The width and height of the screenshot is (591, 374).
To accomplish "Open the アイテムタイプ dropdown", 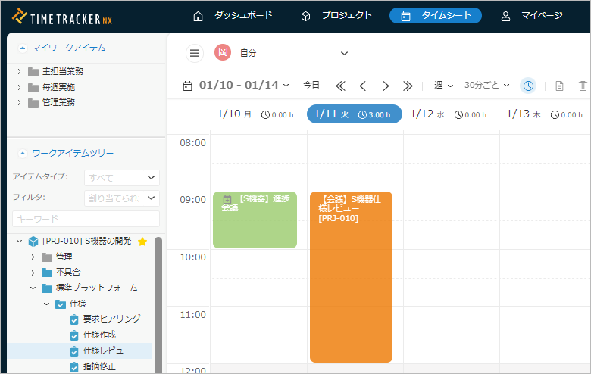I will (x=121, y=177).
